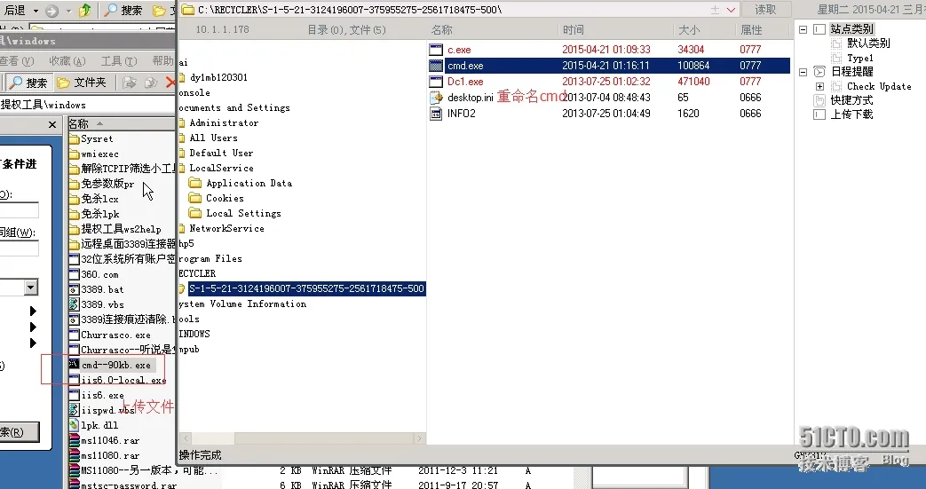Select System Volume Information in remote tree
Image resolution: width=926 pixels, height=489 pixels.
point(242,304)
